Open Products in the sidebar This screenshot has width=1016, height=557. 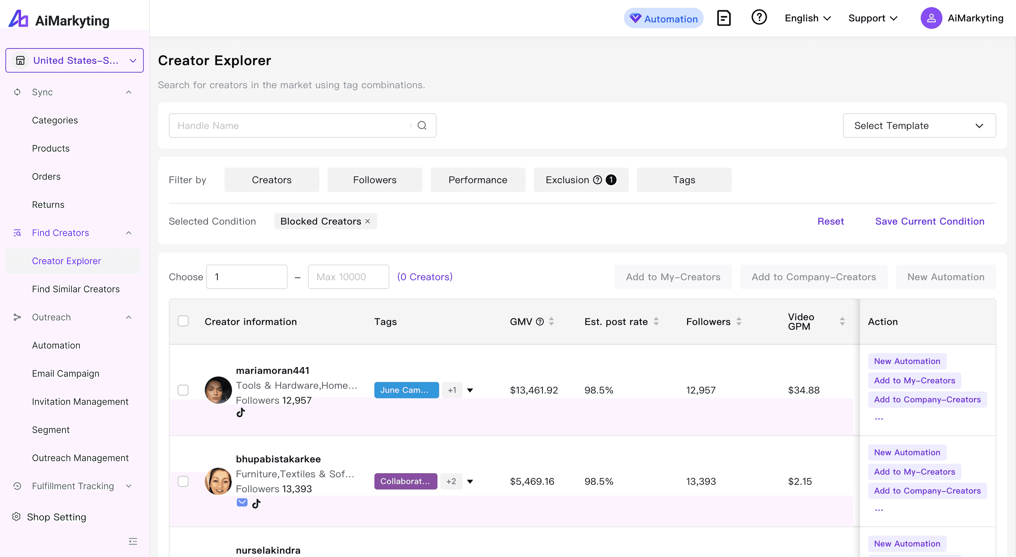click(x=51, y=148)
